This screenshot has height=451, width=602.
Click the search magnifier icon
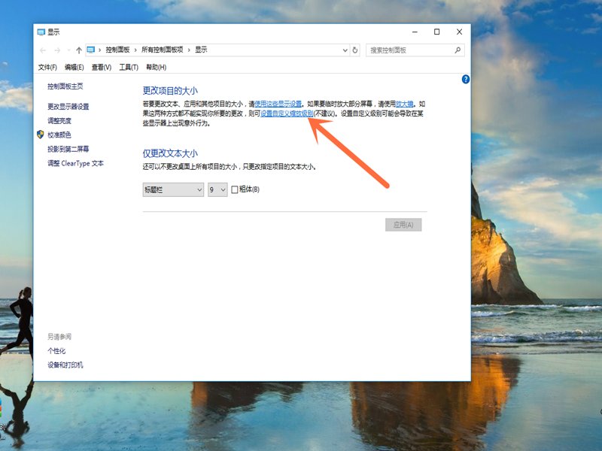coord(458,50)
